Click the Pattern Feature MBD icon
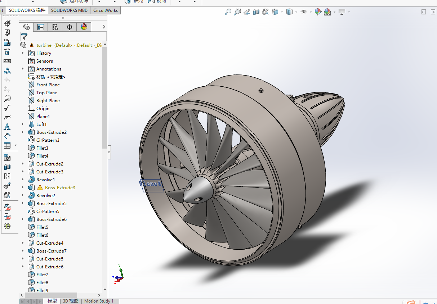Image resolution: width=437 pixels, height=304 pixels. 7,71
